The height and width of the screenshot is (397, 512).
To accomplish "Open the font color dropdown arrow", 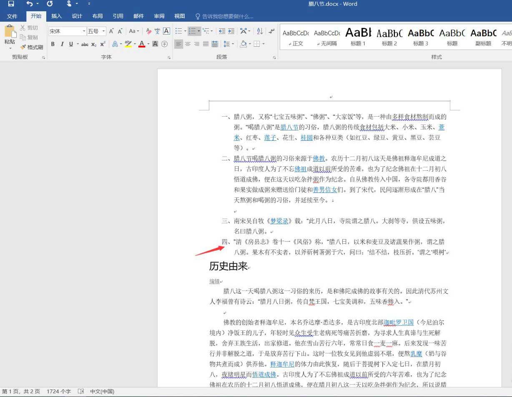I will (148, 44).
